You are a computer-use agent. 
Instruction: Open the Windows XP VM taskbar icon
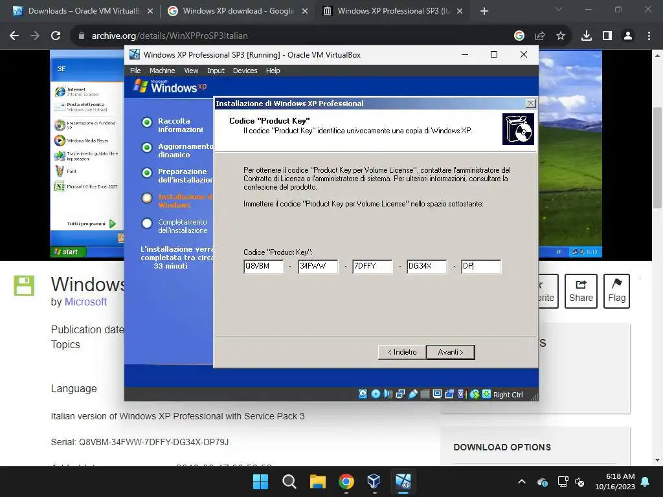click(x=403, y=481)
